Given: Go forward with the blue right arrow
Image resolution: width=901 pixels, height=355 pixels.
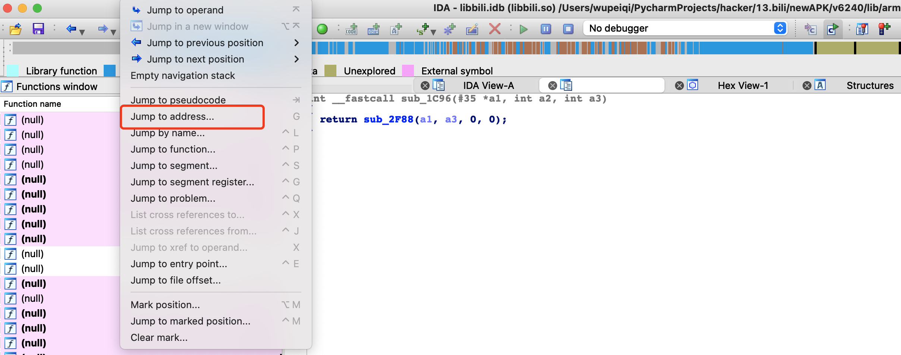Looking at the screenshot, I should [x=103, y=29].
